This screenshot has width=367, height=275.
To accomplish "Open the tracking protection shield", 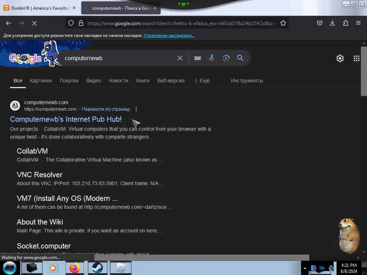I will pyautogui.click(x=71, y=23).
